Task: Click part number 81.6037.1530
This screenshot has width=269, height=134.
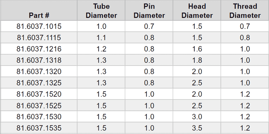Action: click(39, 116)
